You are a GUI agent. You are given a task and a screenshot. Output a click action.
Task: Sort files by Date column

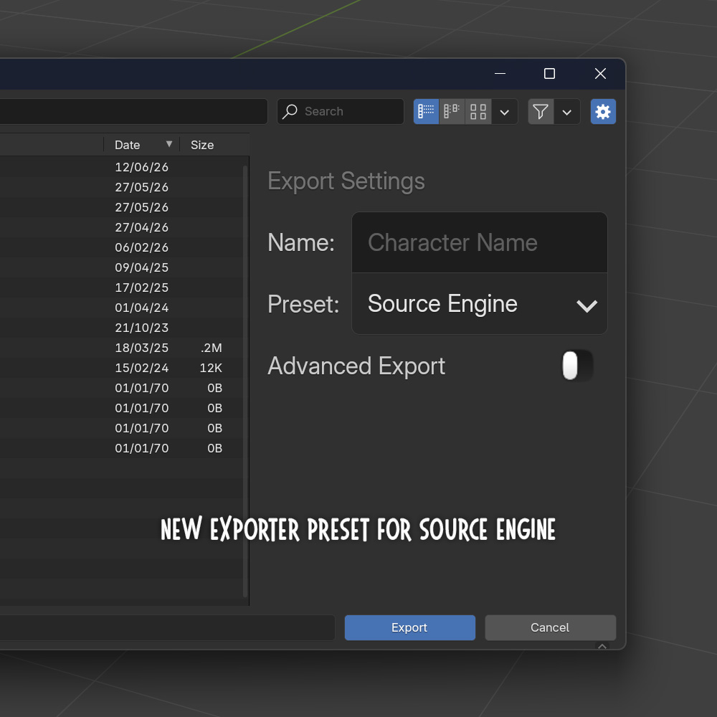coord(141,145)
